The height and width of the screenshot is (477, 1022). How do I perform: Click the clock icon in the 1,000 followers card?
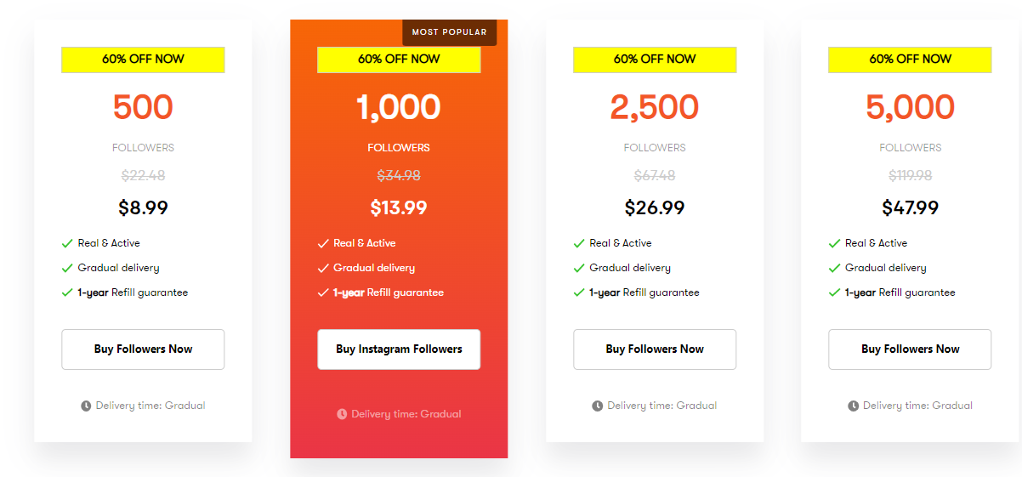click(342, 414)
